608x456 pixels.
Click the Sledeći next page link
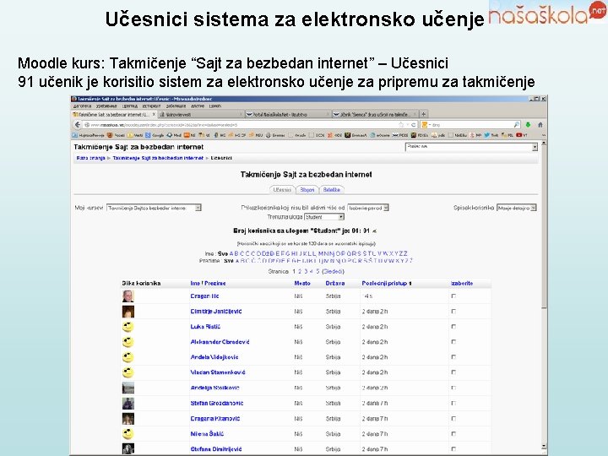coord(333,271)
